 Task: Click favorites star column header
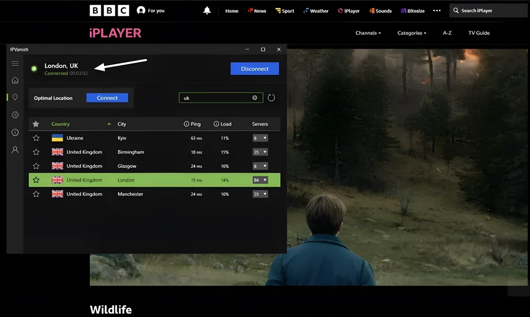(x=36, y=124)
